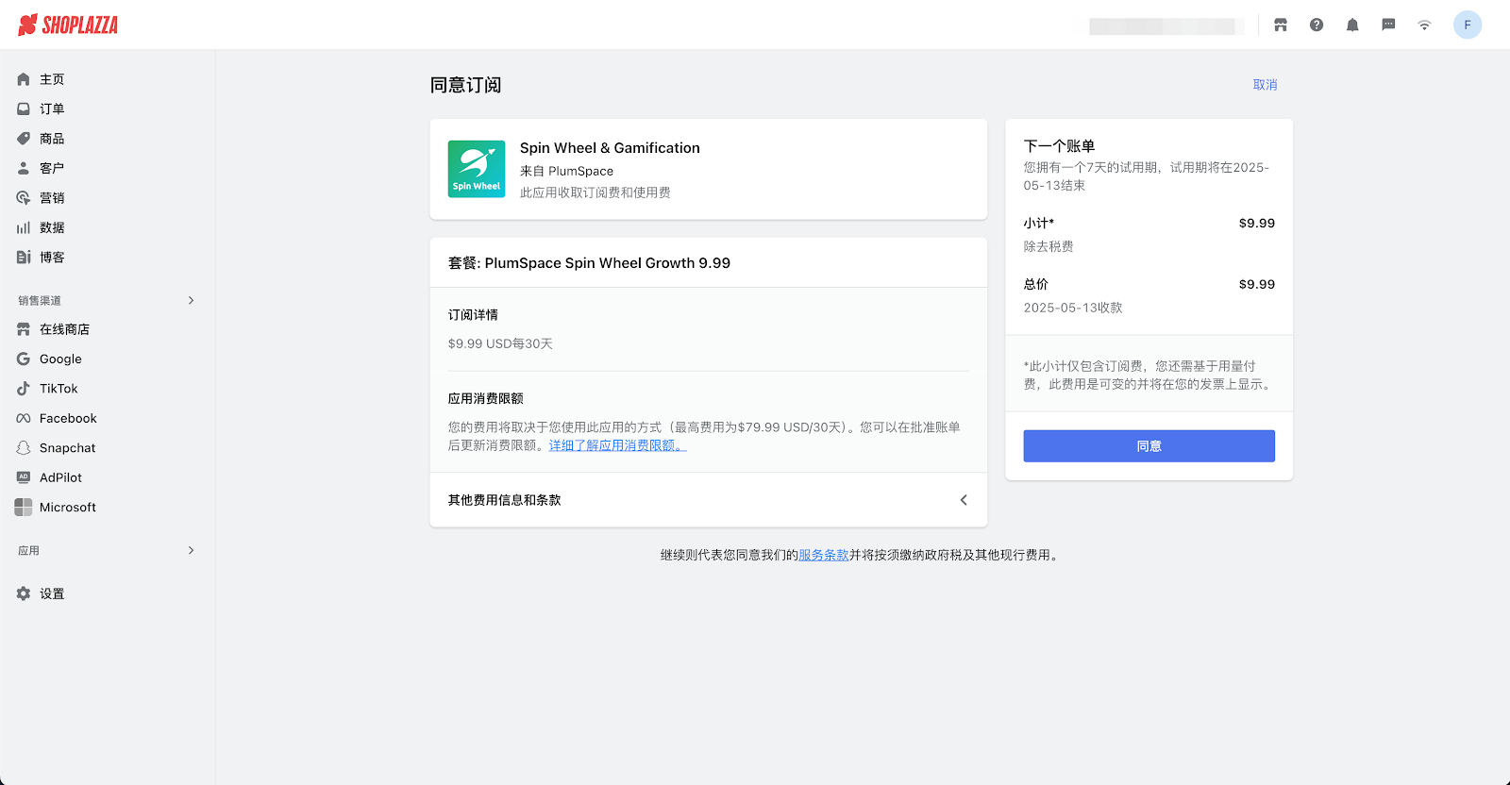
Task: Click the blue 同意 button
Action: [x=1149, y=446]
